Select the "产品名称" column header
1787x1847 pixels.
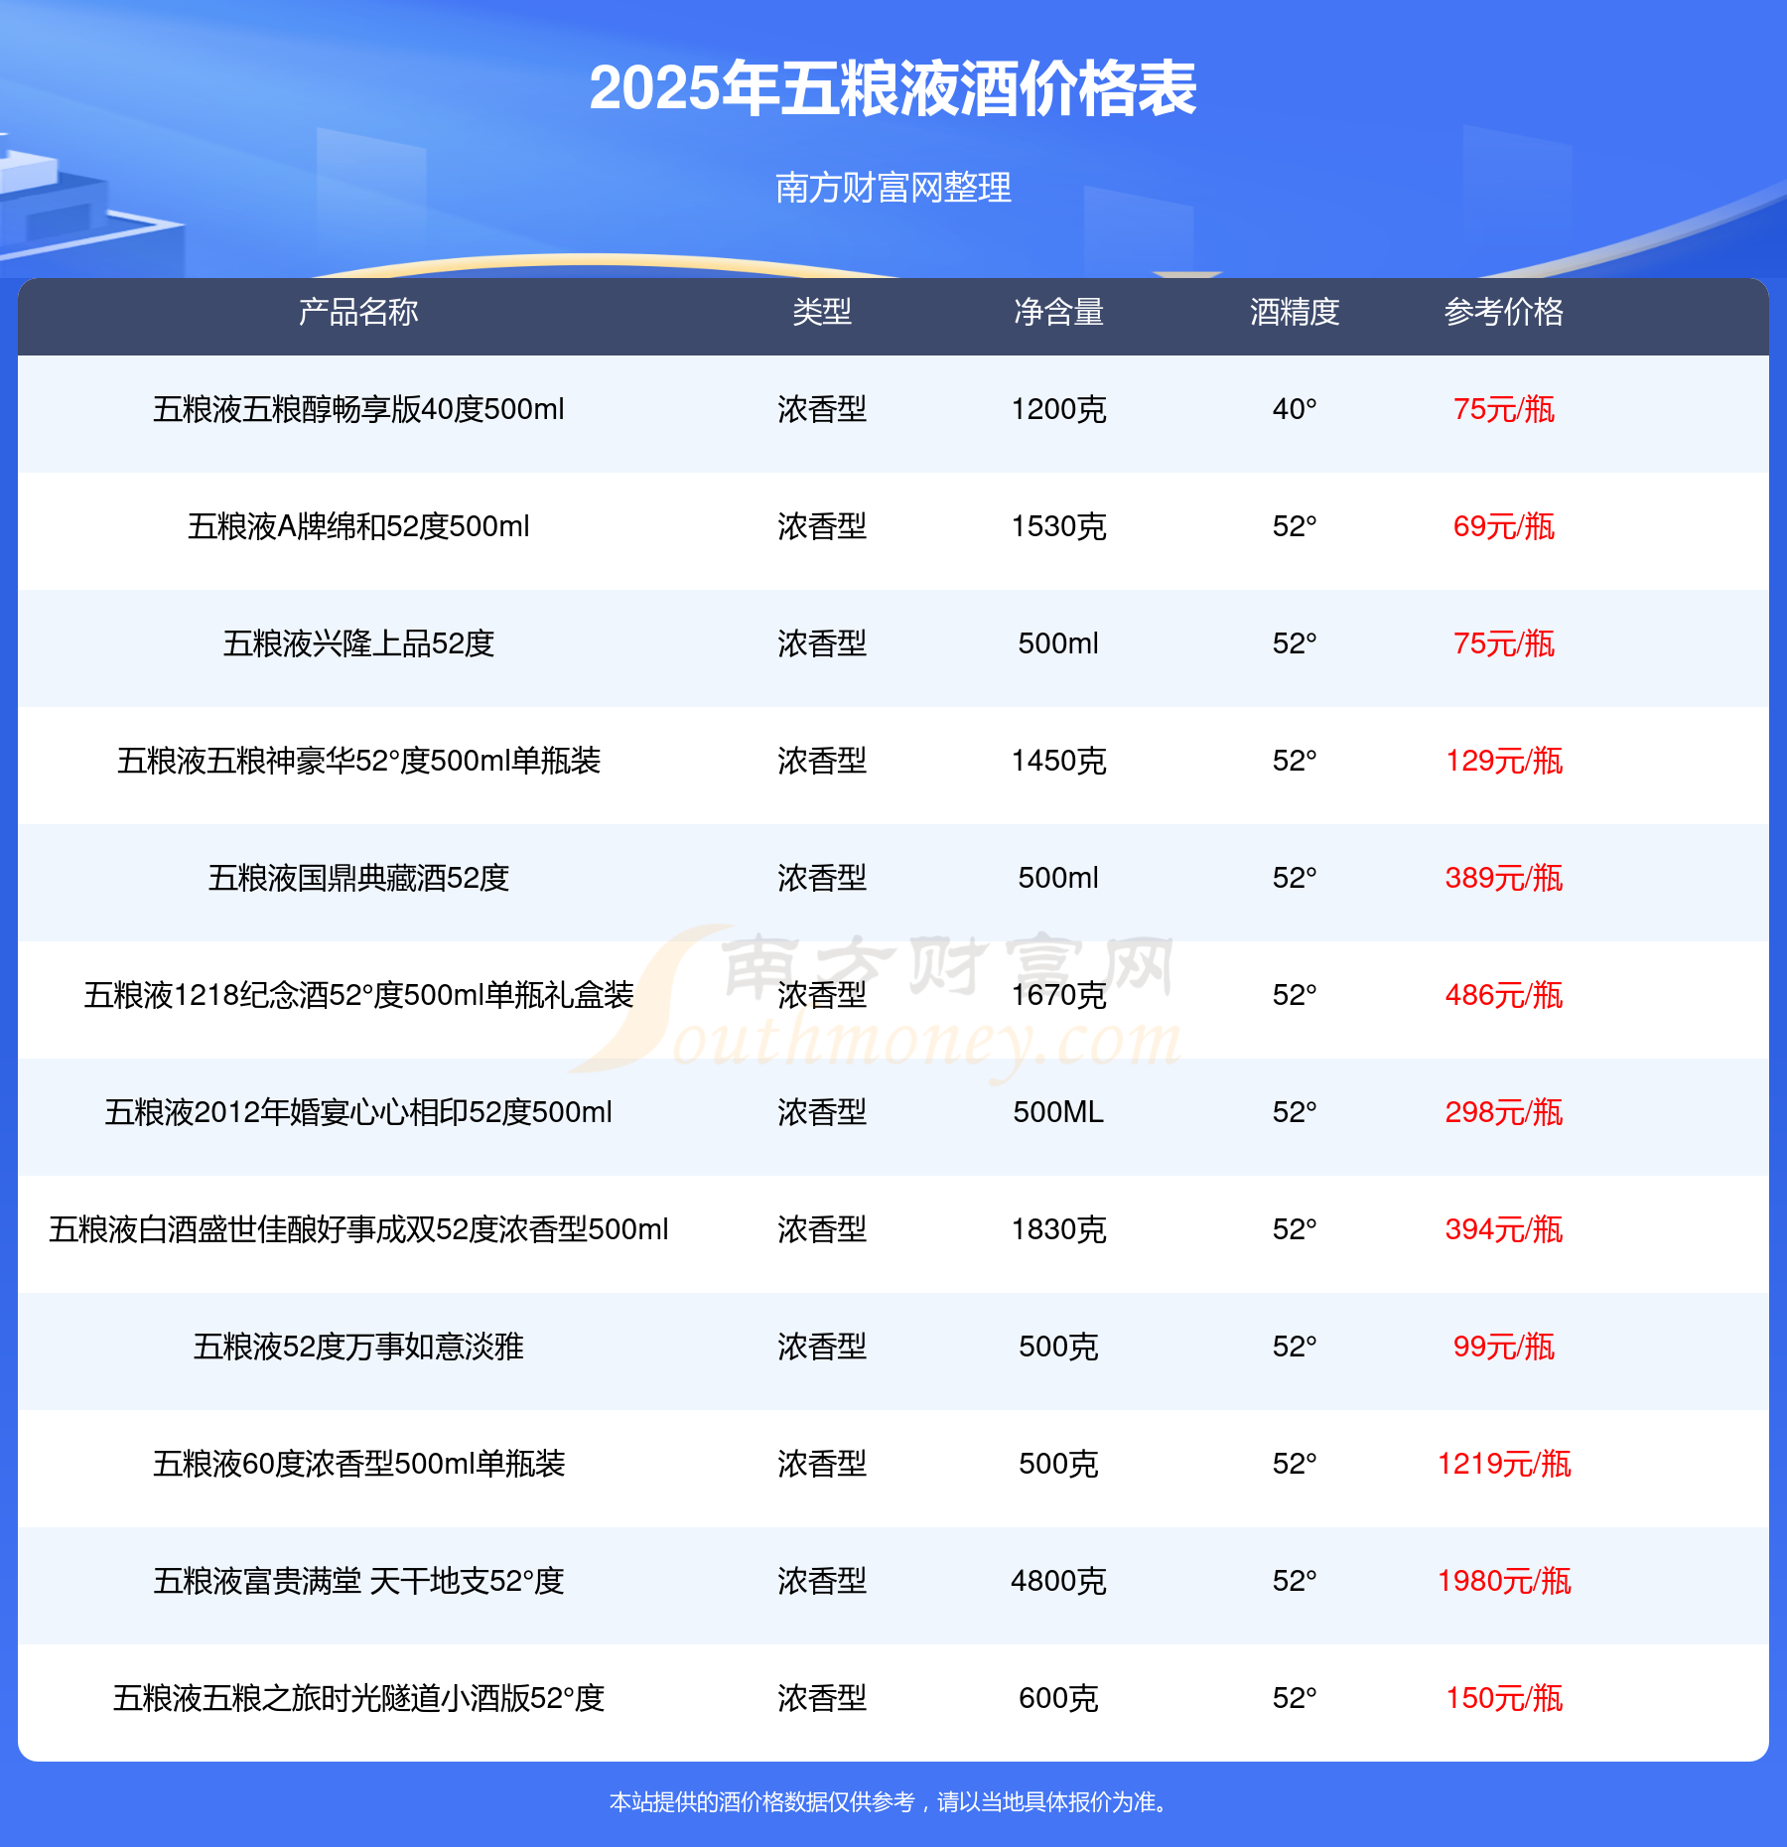tap(358, 312)
